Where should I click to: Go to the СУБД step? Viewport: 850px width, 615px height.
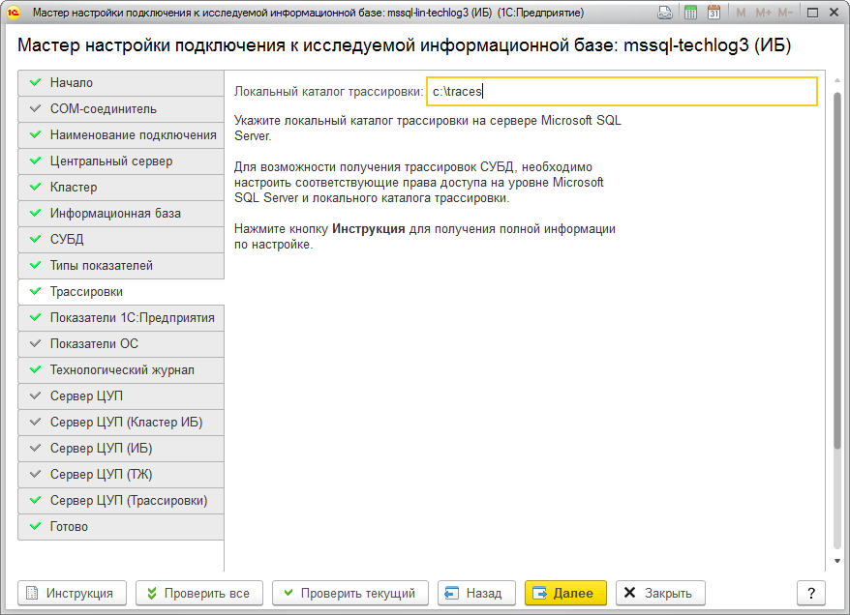tap(120, 240)
